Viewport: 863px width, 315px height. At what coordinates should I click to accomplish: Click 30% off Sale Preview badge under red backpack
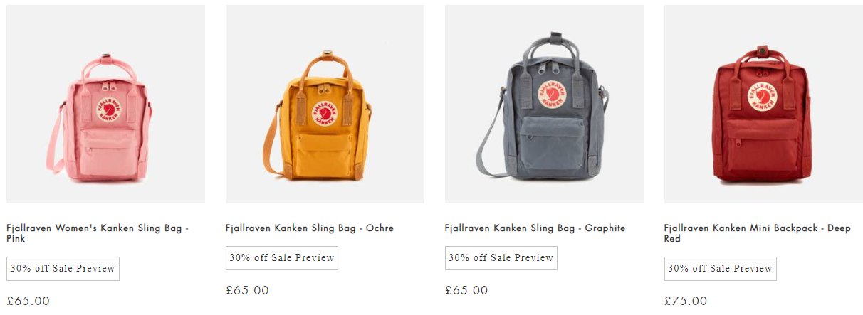tap(721, 269)
